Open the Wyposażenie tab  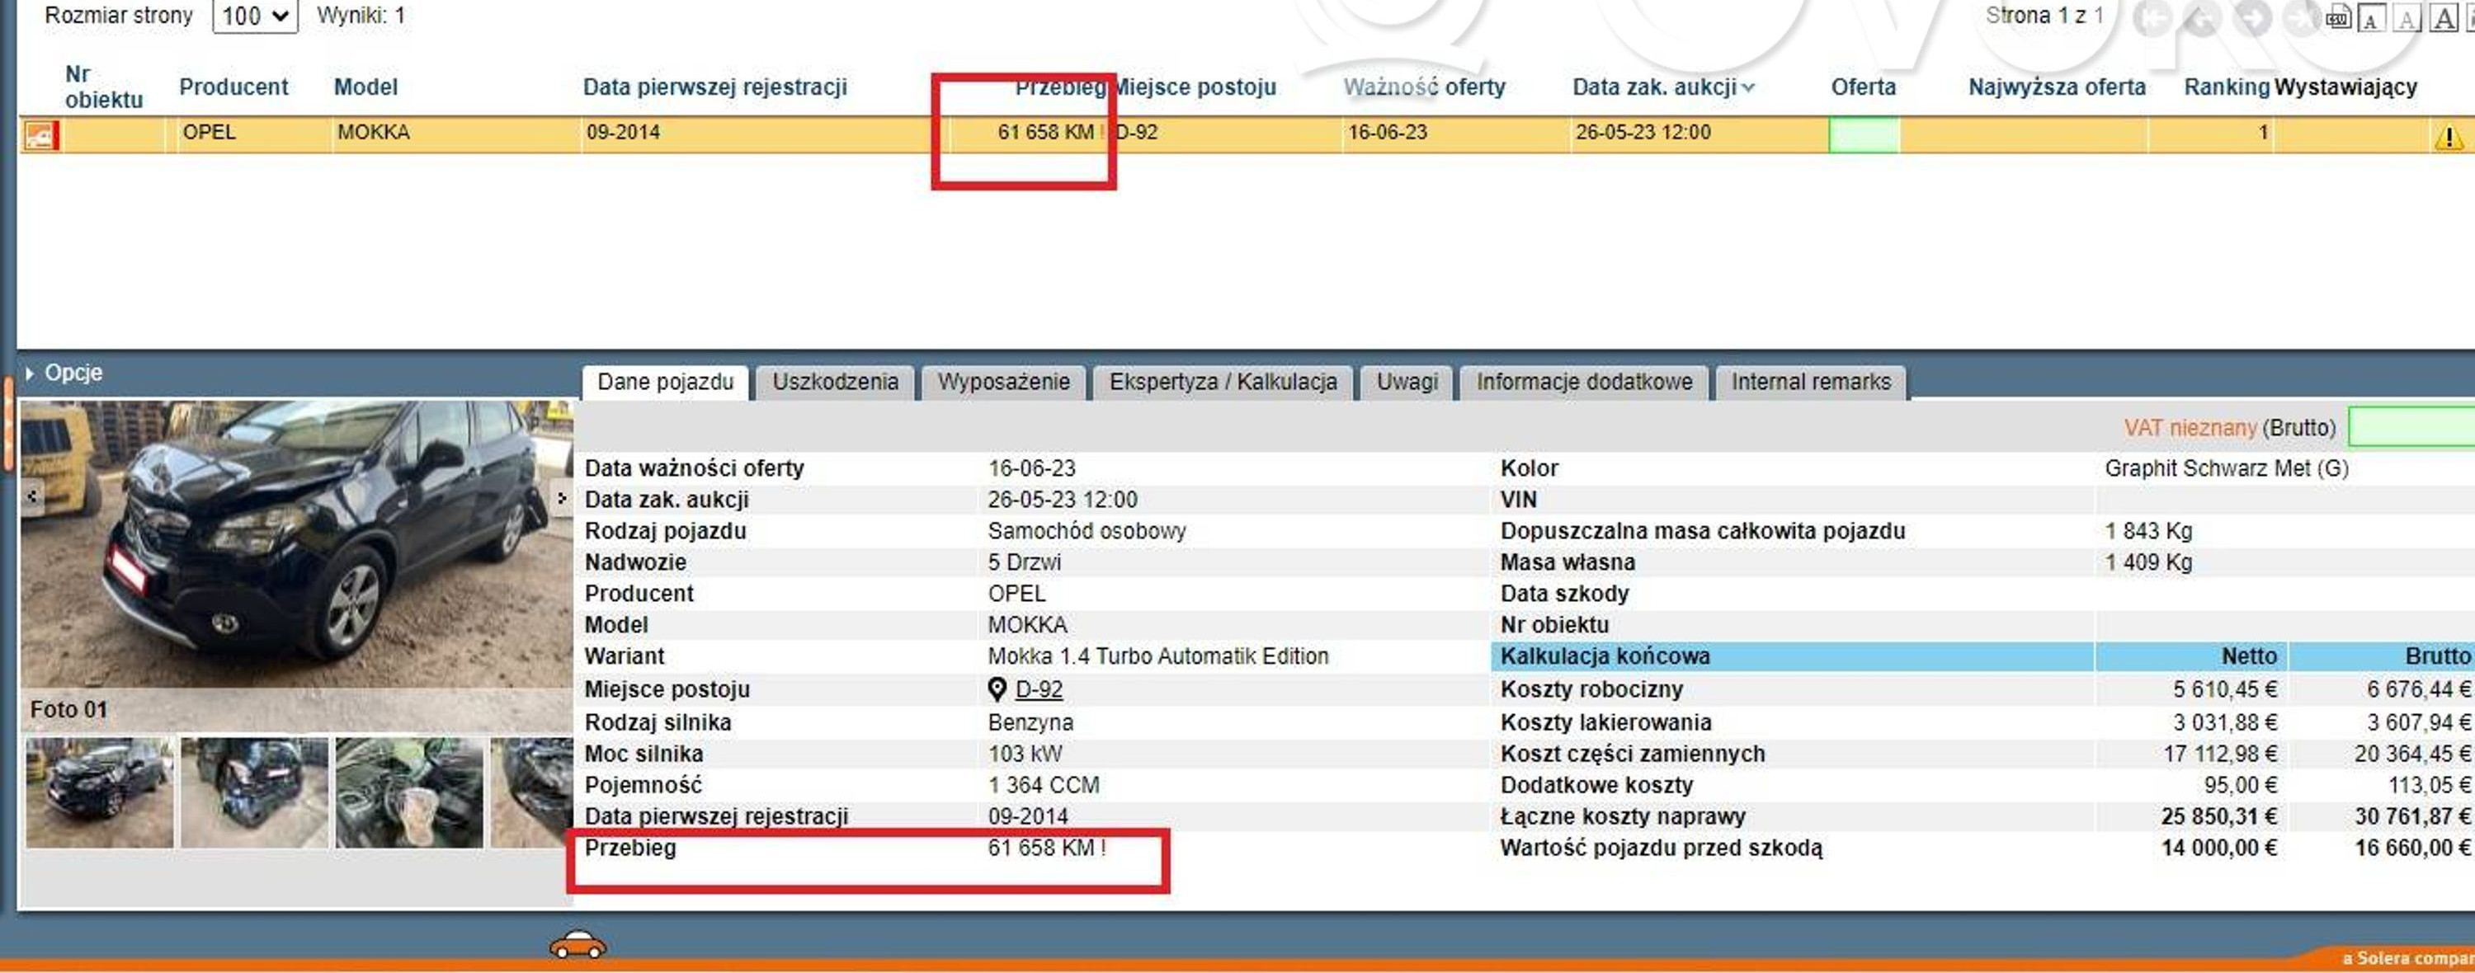(1003, 383)
